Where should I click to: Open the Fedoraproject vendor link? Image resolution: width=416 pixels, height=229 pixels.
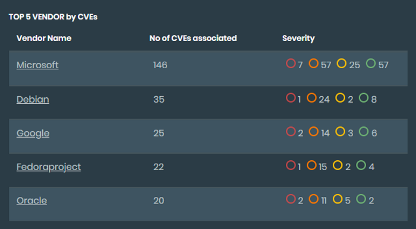(49, 167)
